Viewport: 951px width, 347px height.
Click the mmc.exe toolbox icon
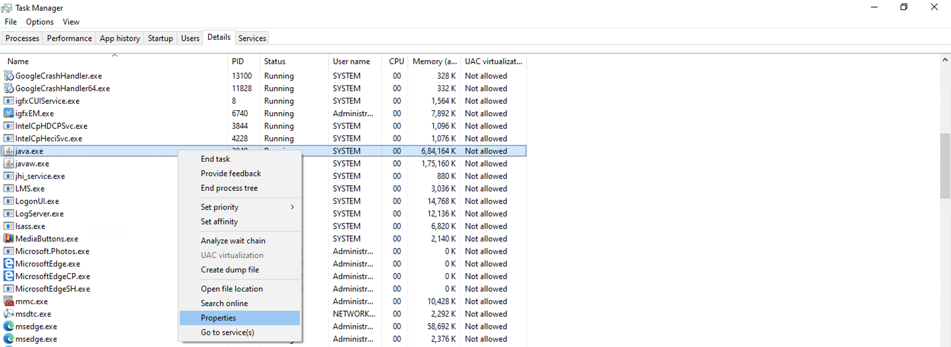coord(9,301)
